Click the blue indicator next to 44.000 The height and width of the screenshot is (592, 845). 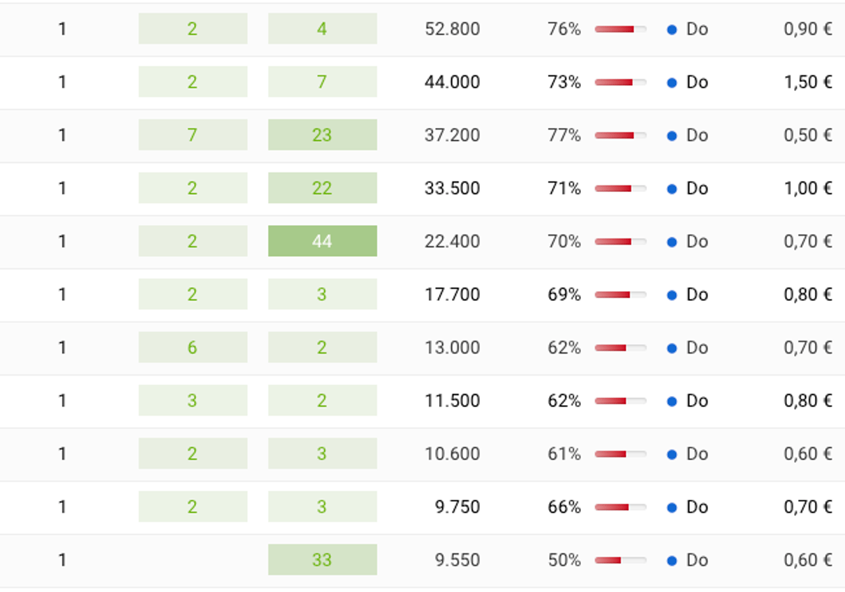[671, 82]
